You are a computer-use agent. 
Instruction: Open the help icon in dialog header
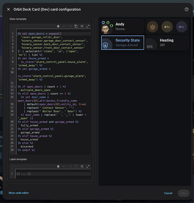[x=187, y=9]
